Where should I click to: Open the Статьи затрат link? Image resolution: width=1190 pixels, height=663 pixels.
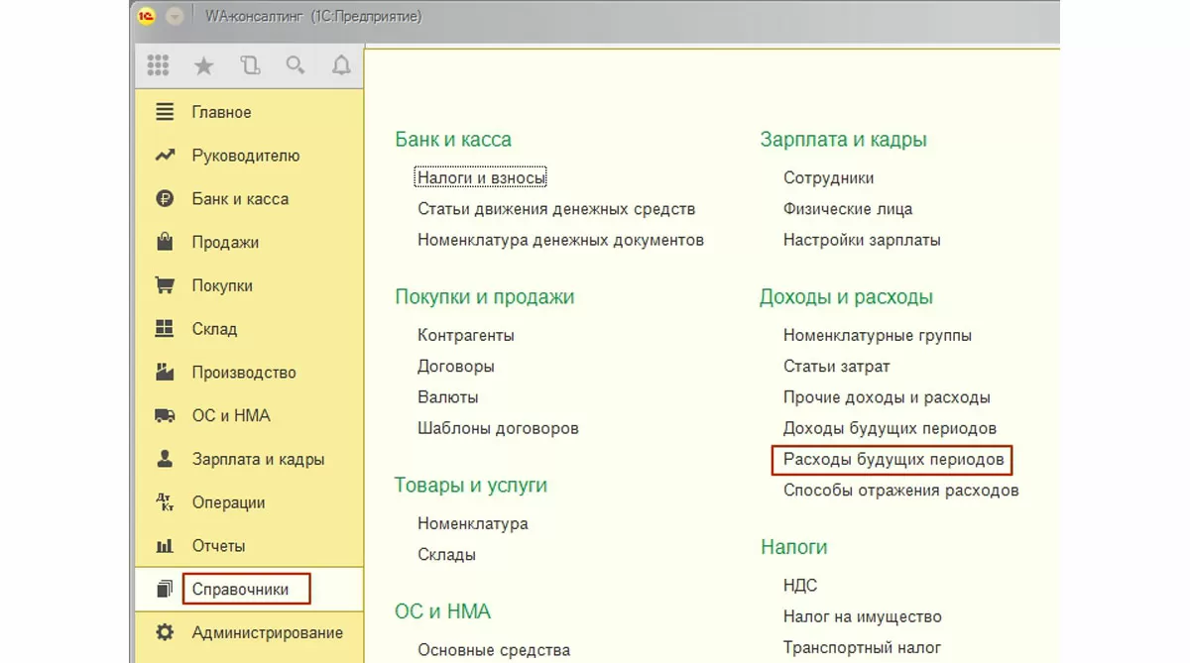(836, 367)
